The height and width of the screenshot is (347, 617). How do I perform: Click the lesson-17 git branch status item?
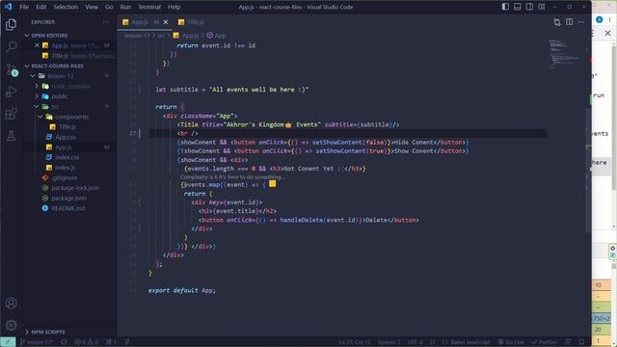[37, 342]
